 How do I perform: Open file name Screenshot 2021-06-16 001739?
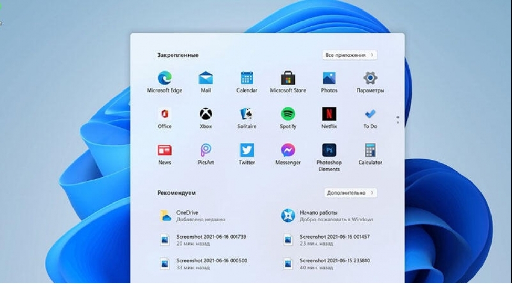coord(211,236)
